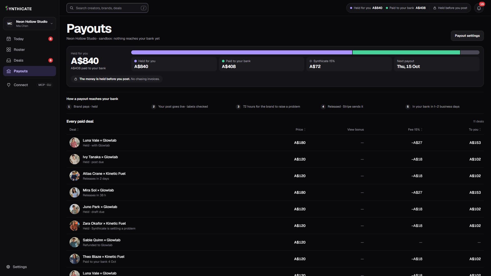Sort the table by Price column
Screen dimensions: 491x276
click(300, 130)
